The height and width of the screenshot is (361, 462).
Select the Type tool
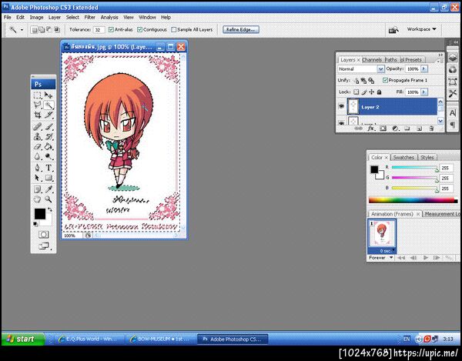point(49,168)
